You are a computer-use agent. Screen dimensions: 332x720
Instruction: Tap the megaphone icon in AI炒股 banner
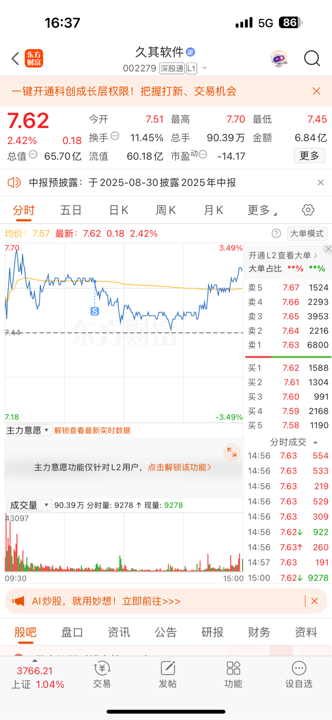pyautogui.click(x=18, y=601)
